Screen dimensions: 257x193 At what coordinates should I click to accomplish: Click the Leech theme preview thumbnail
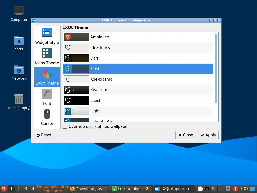(76, 101)
